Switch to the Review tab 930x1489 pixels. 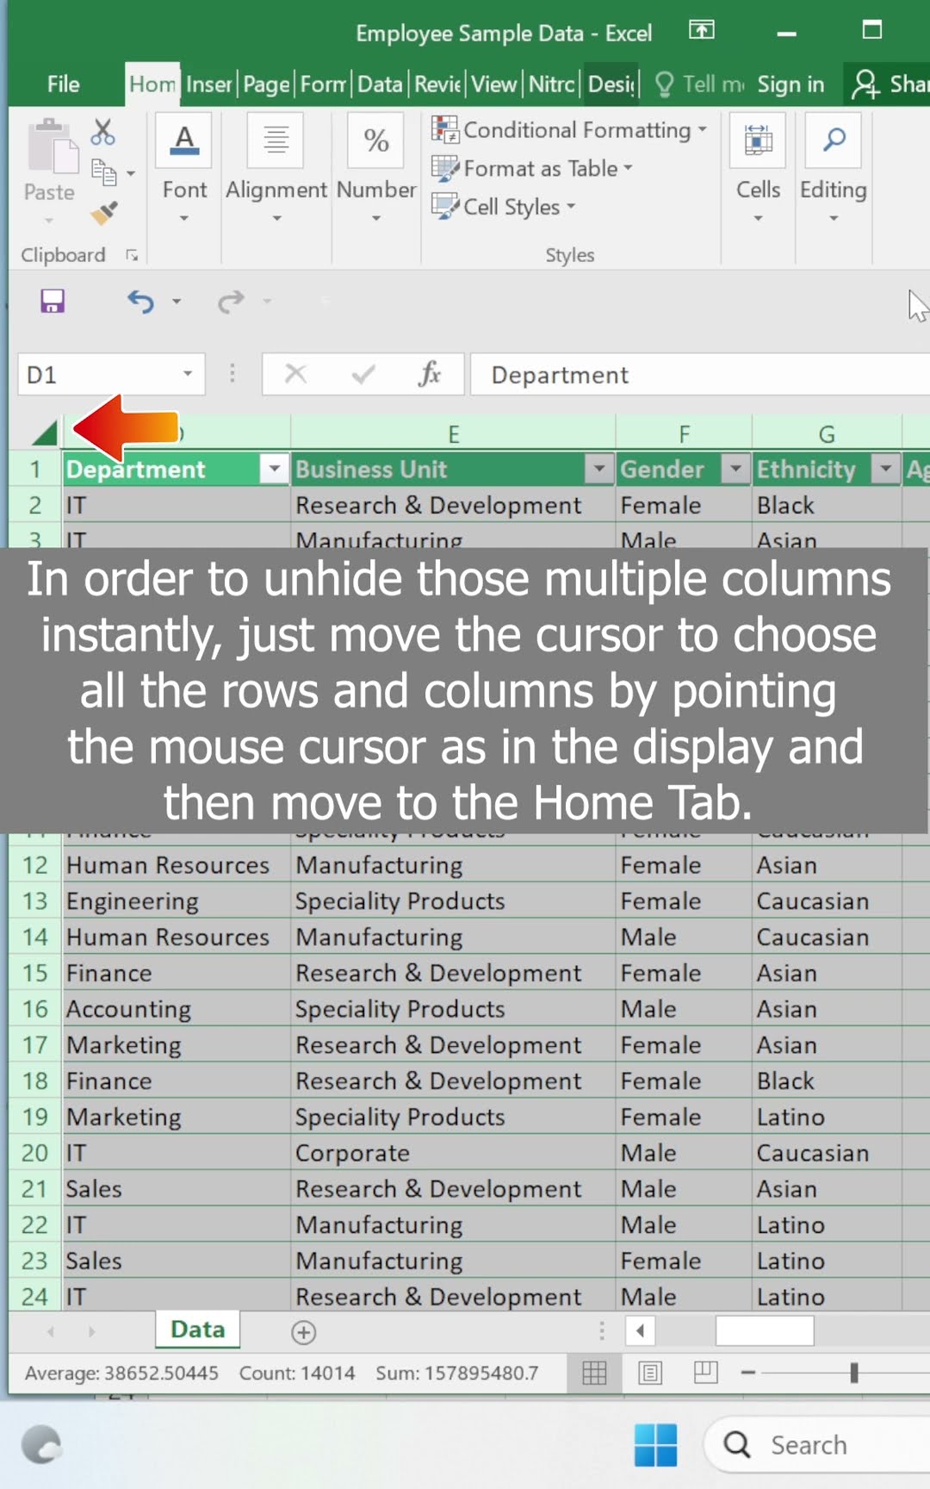pyautogui.click(x=437, y=84)
